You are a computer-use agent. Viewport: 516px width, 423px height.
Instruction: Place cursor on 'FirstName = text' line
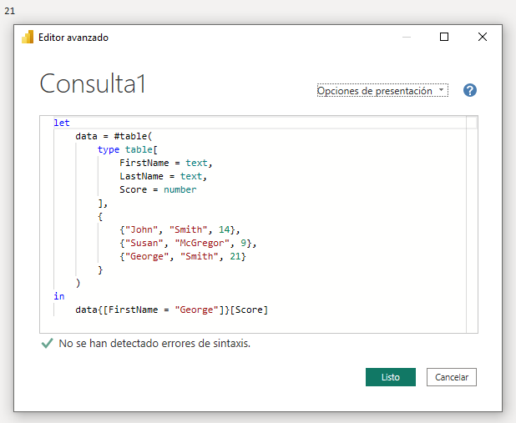click(165, 163)
